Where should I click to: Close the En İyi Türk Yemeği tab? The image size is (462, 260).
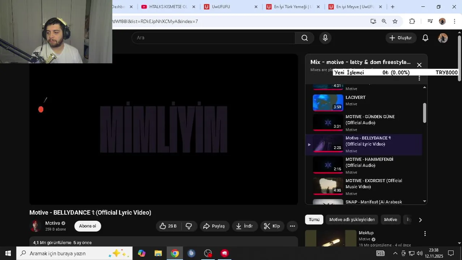click(318, 7)
